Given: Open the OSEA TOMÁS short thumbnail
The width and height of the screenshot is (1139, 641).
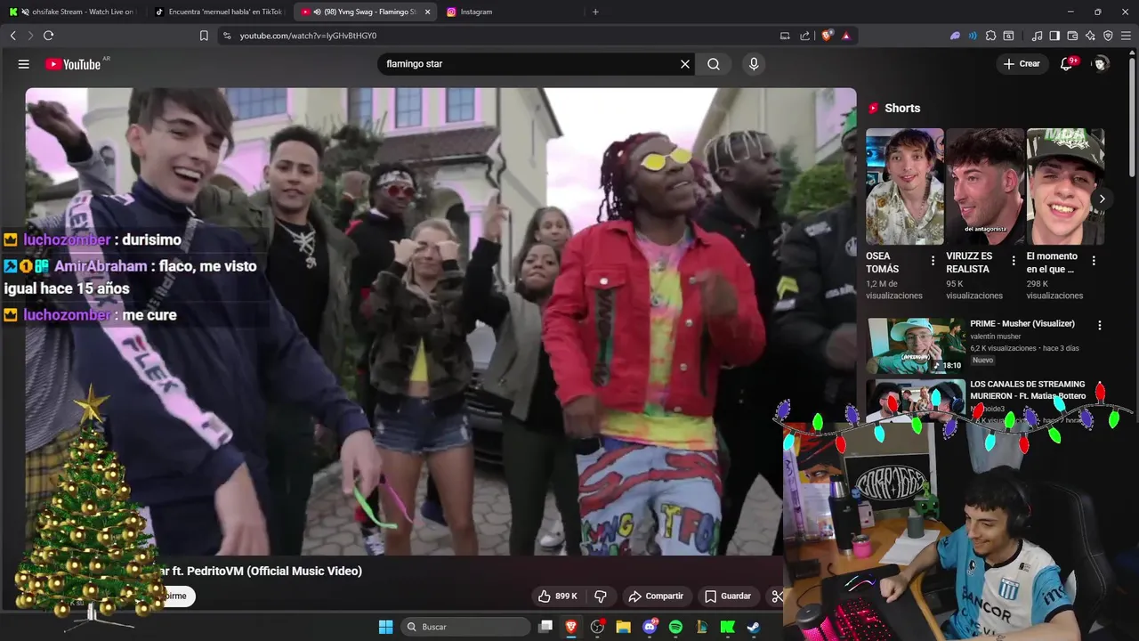Looking at the screenshot, I should [905, 186].
